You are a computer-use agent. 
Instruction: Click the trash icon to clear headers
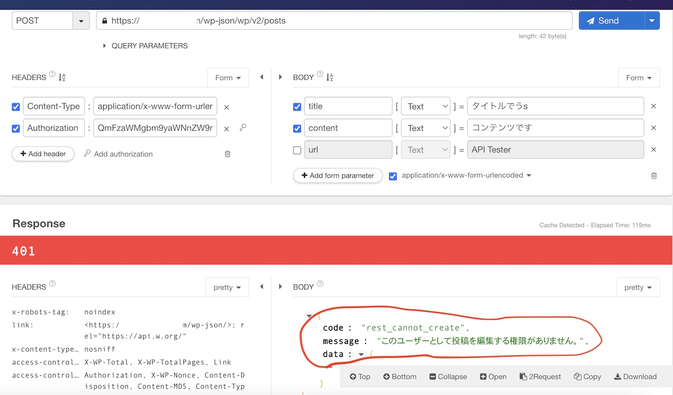[x=227, y=153]
